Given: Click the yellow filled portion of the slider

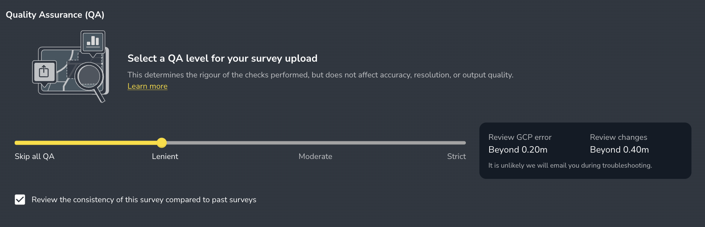Looking at the screenshot, I should (86, 143).
